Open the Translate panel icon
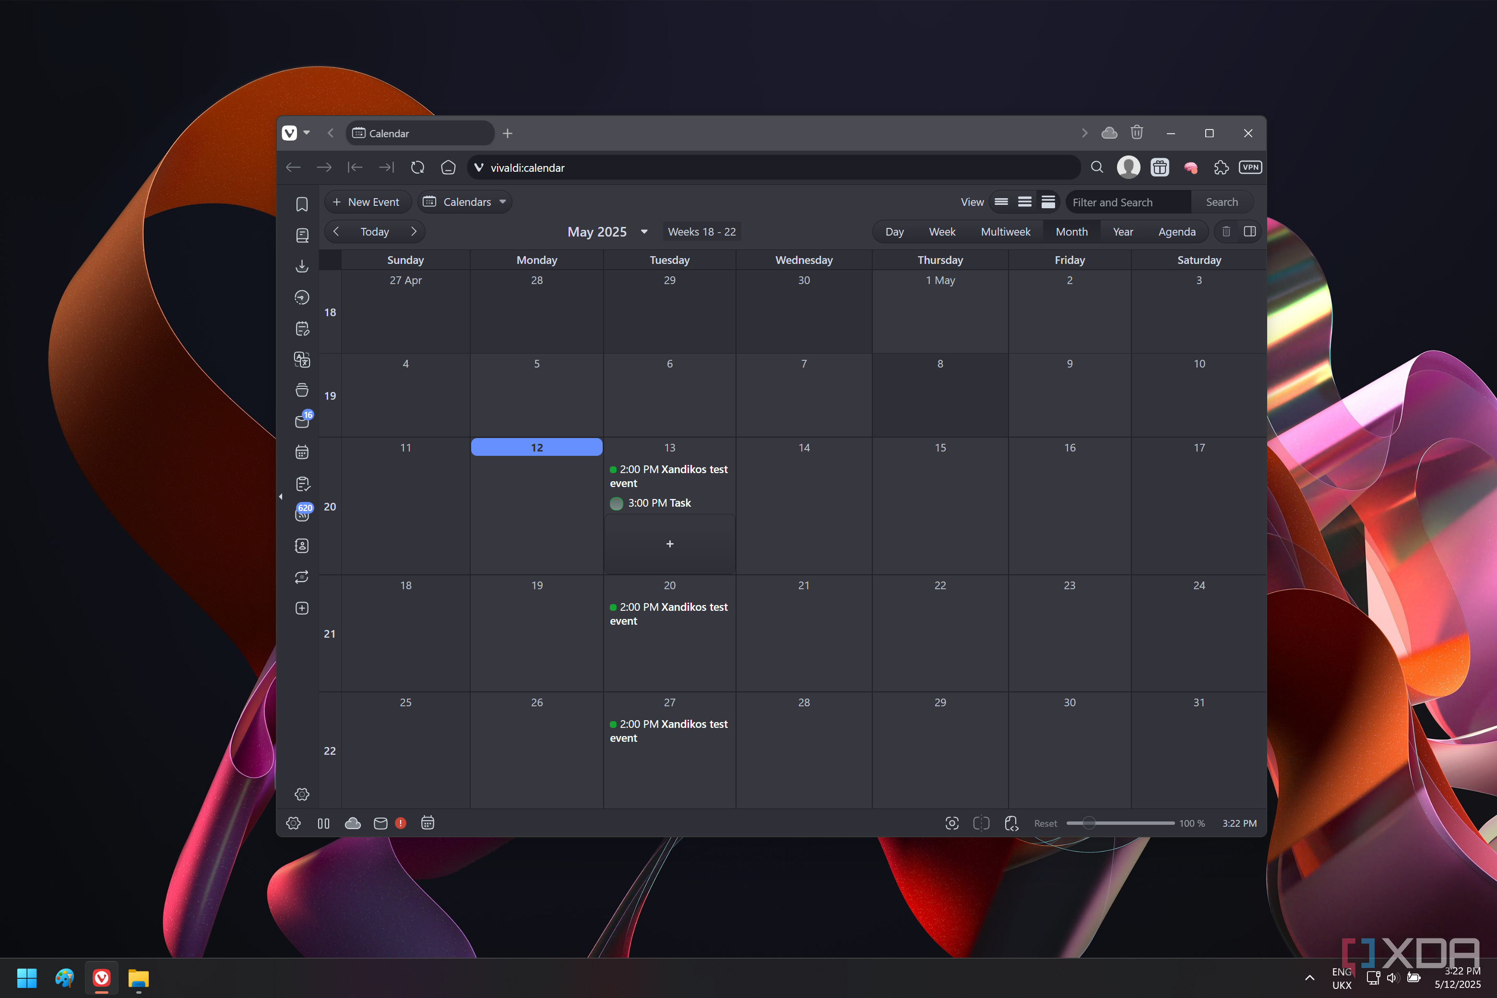The width and height of the screenshot is (1497, 998). 302,359
